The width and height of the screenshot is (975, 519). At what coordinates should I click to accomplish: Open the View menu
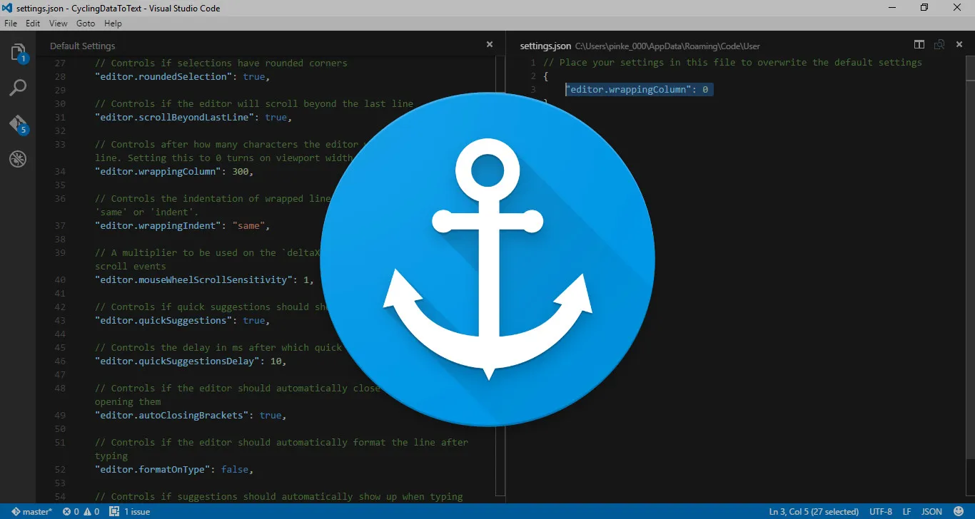[x=59, y=24]
